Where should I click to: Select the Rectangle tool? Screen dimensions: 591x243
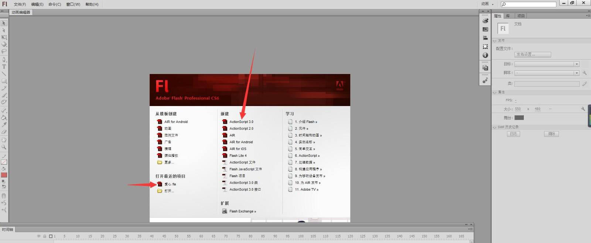4,81
